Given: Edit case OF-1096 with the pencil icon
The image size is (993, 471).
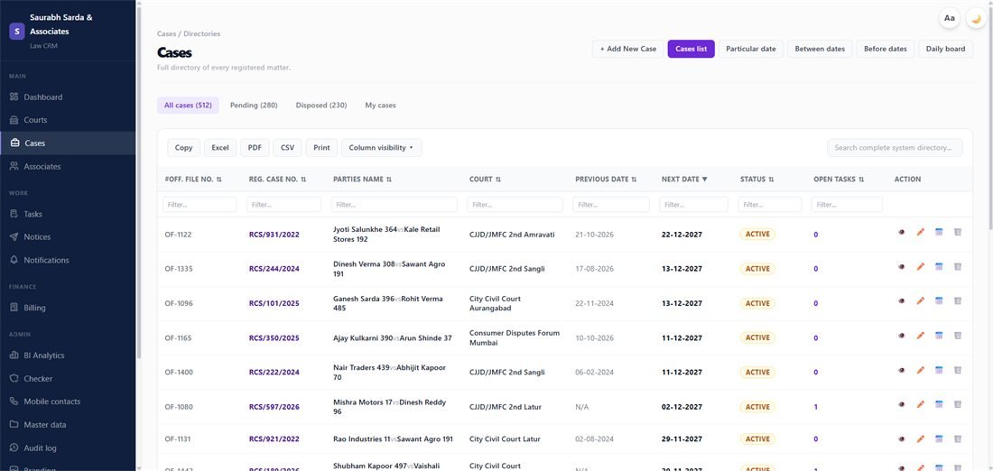Looking at the screenshot, I should tap(920, 300).
